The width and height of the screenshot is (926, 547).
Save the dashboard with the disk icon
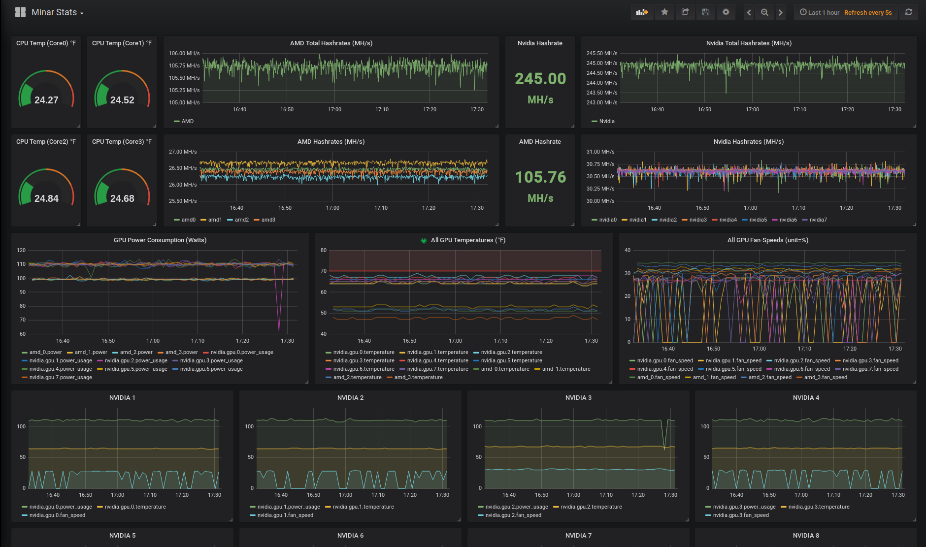(x=705, y=12)
